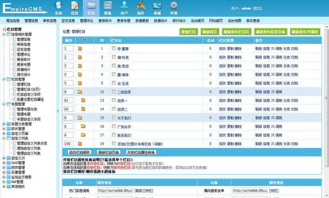Open 数据统计 in the top menu bar
The height and width of the screenshot is (198, 329).
(160, 21)
